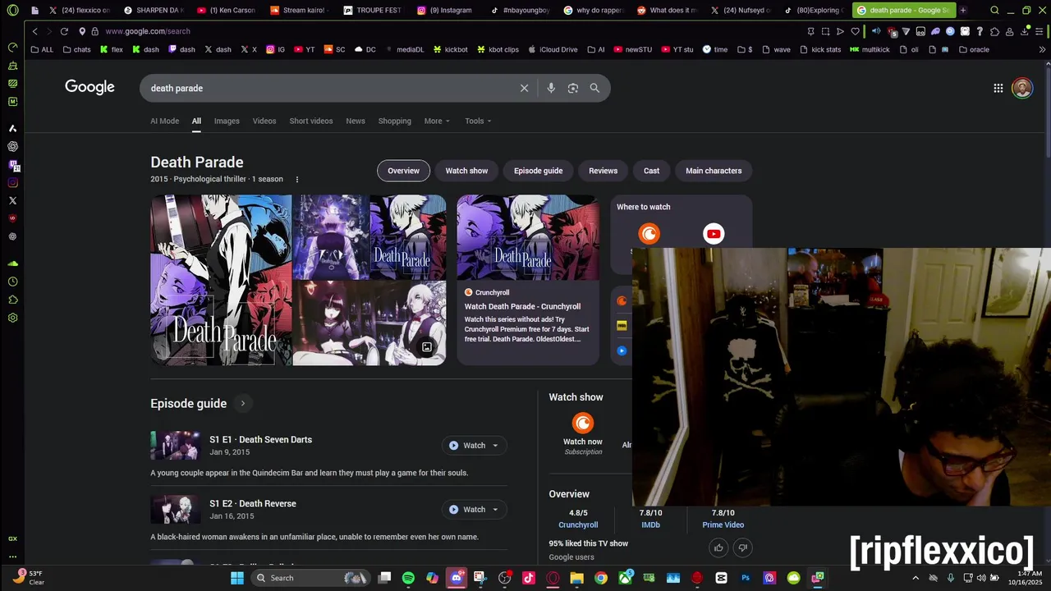This screenshot has height=591, width=1051.
Task: Select the Overview chip
Action: (403, 171)
